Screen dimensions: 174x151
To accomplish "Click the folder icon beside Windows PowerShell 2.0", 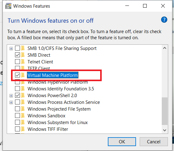I will coord(23,96).
